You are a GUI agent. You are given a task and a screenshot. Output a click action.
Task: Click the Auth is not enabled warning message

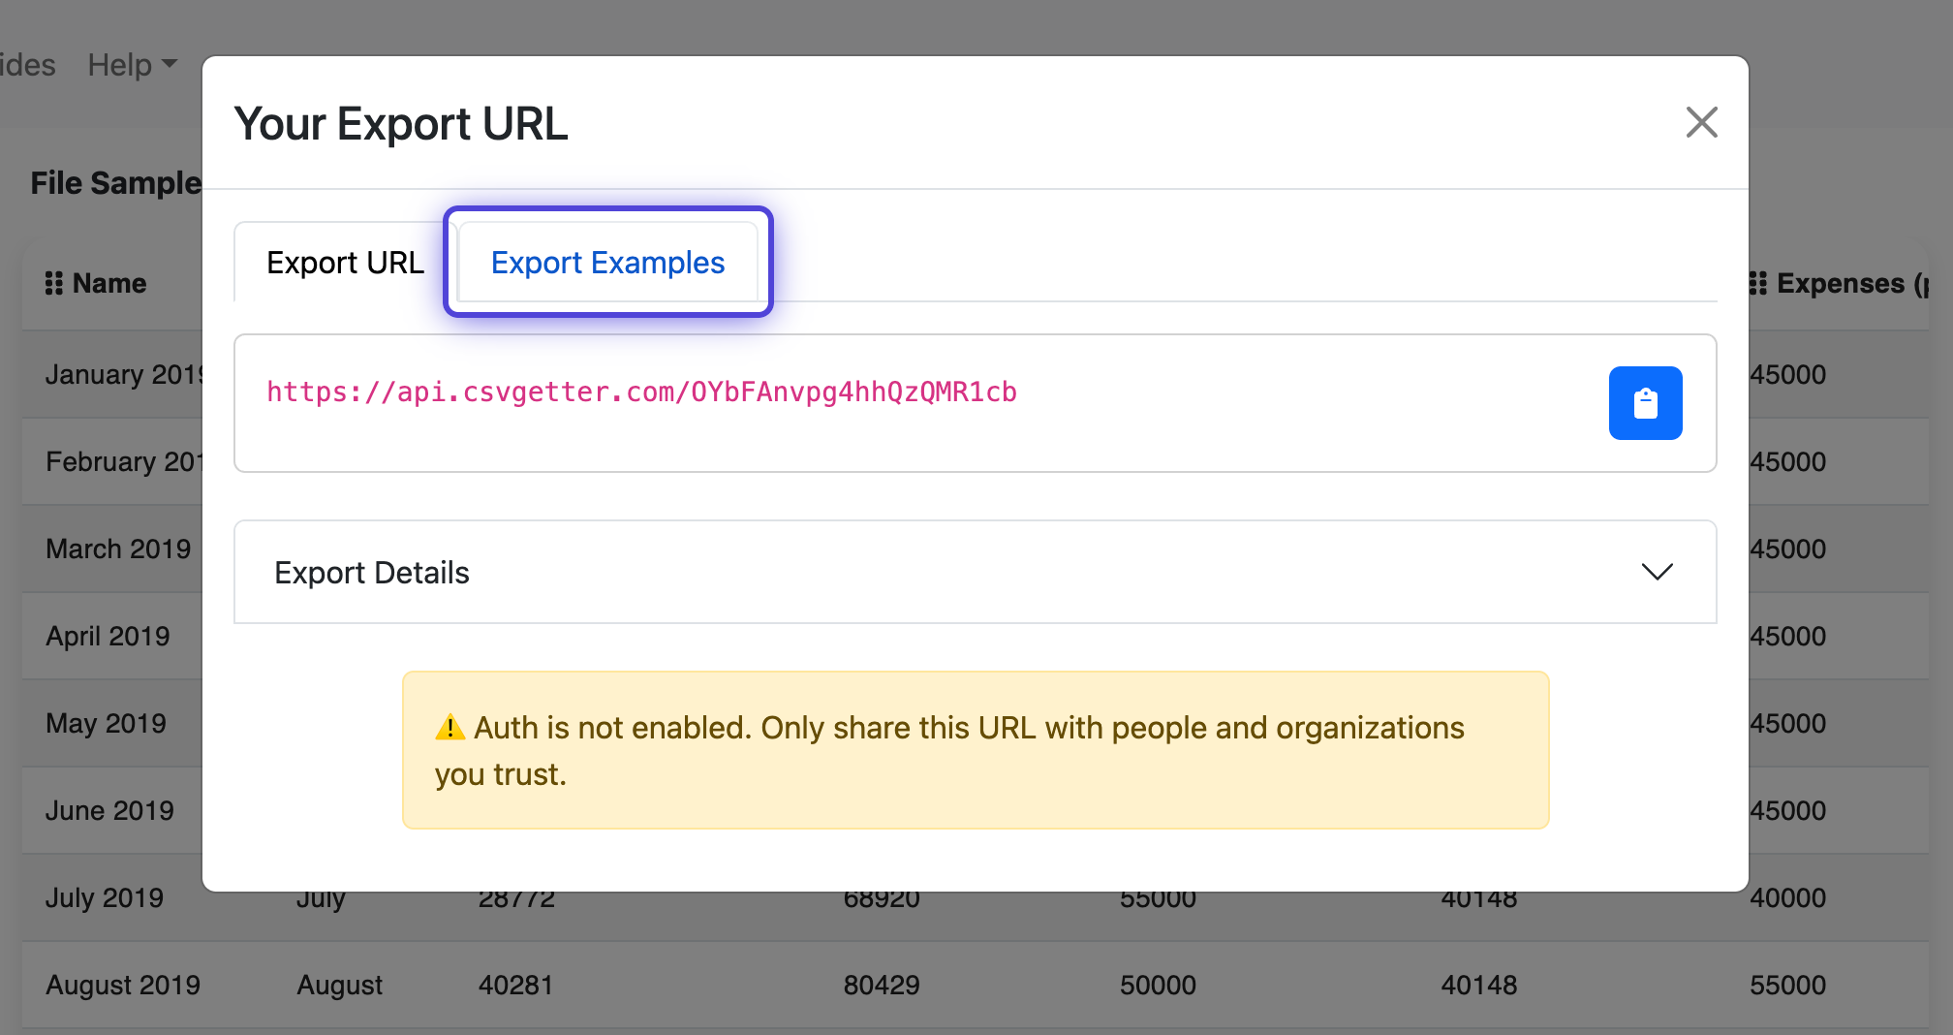pyautogui.click(x=976, y=750)
